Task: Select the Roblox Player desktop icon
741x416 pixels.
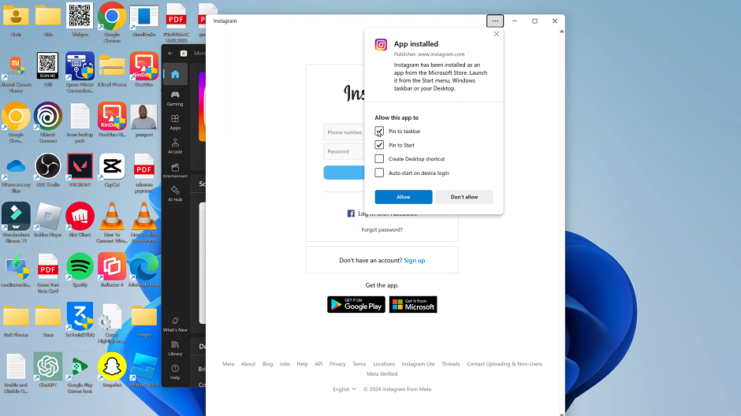Action: coord(48,220)
